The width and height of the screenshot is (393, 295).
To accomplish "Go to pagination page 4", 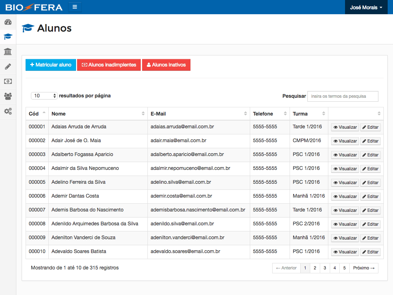I will click(x=335, y=268).
